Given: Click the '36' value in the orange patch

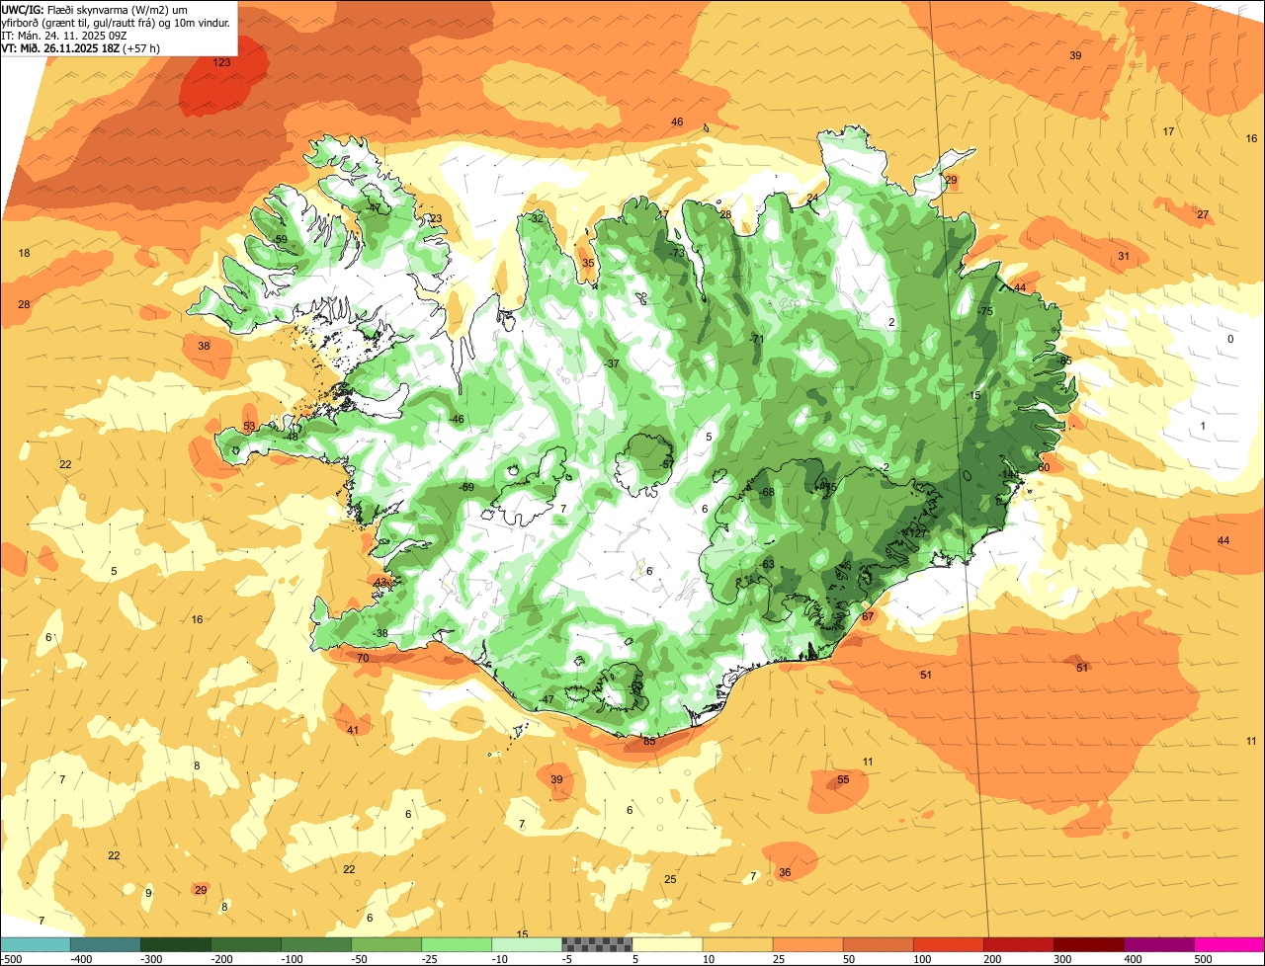Looking at the screenshot, I should (x=785, y=872).
